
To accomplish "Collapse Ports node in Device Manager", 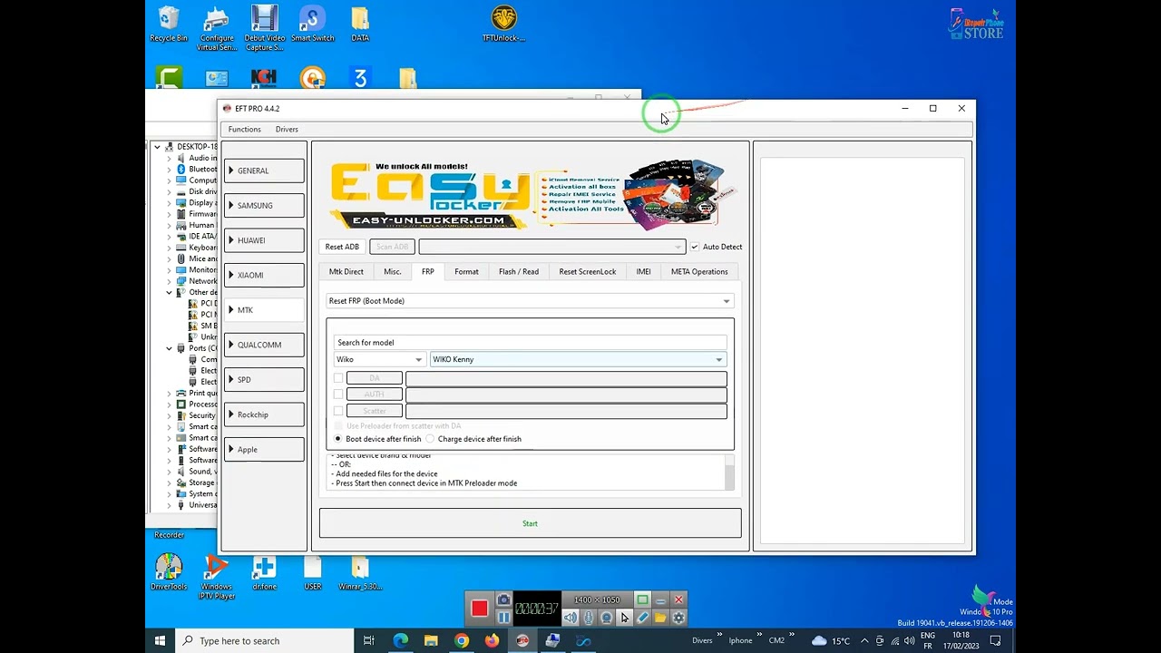I will [x=169, y=348].
